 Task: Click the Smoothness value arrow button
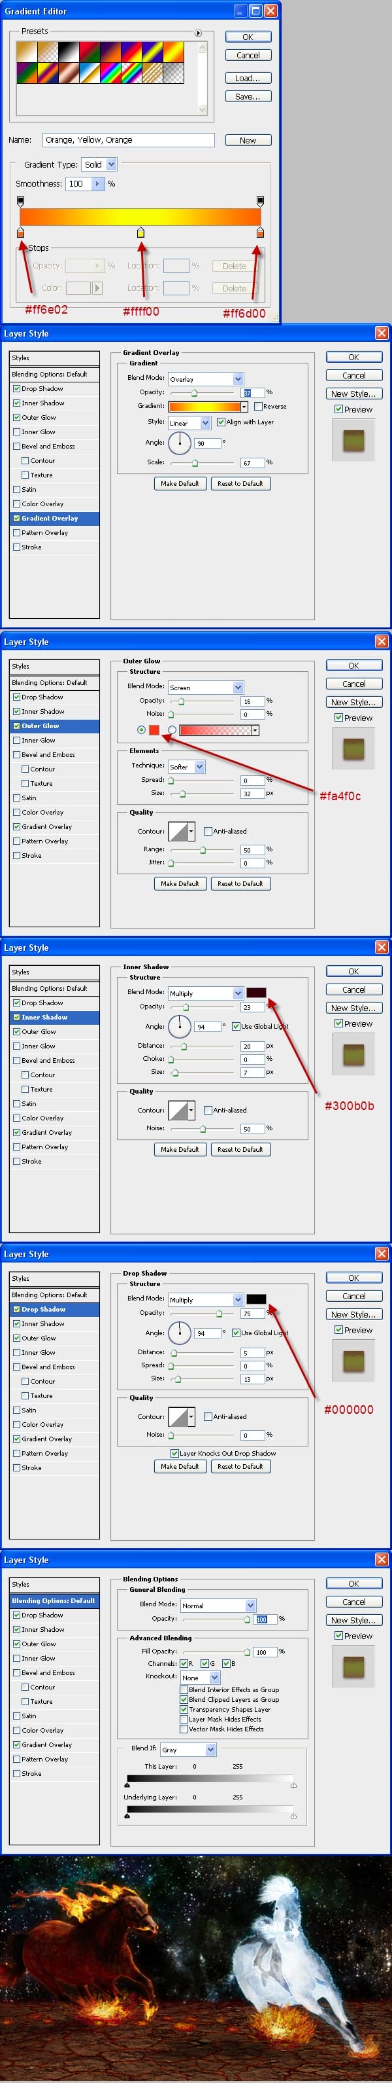tap(97, 183)
